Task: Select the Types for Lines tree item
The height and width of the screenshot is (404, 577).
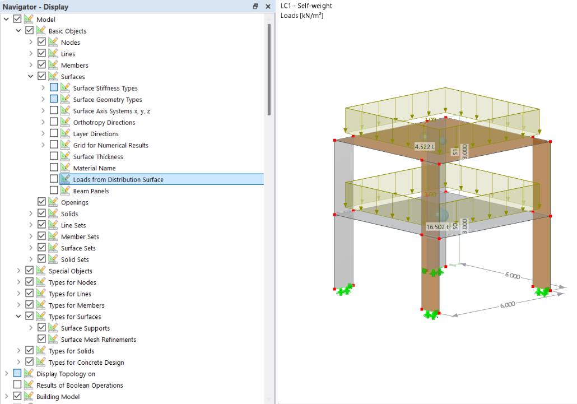Action: pos(70,294)
